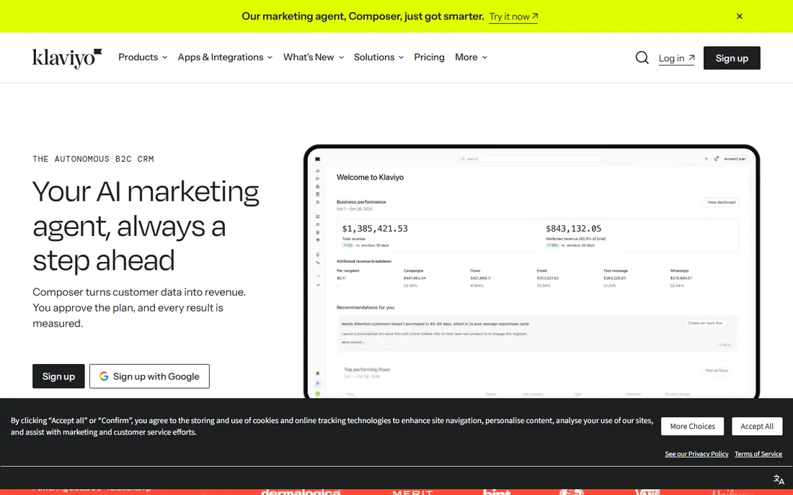Click the $843,132.05 attributed revenue figure
This screenshot has height=495, width=793.
pyautogui.click(x=574, y=229)
